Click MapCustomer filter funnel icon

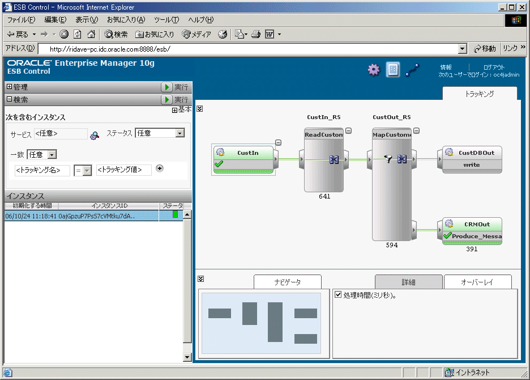click(x=388, y=159)
